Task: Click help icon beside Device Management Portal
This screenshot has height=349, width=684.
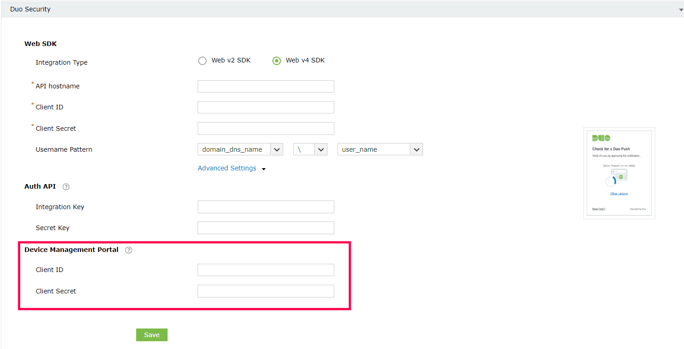Action: 128,250
